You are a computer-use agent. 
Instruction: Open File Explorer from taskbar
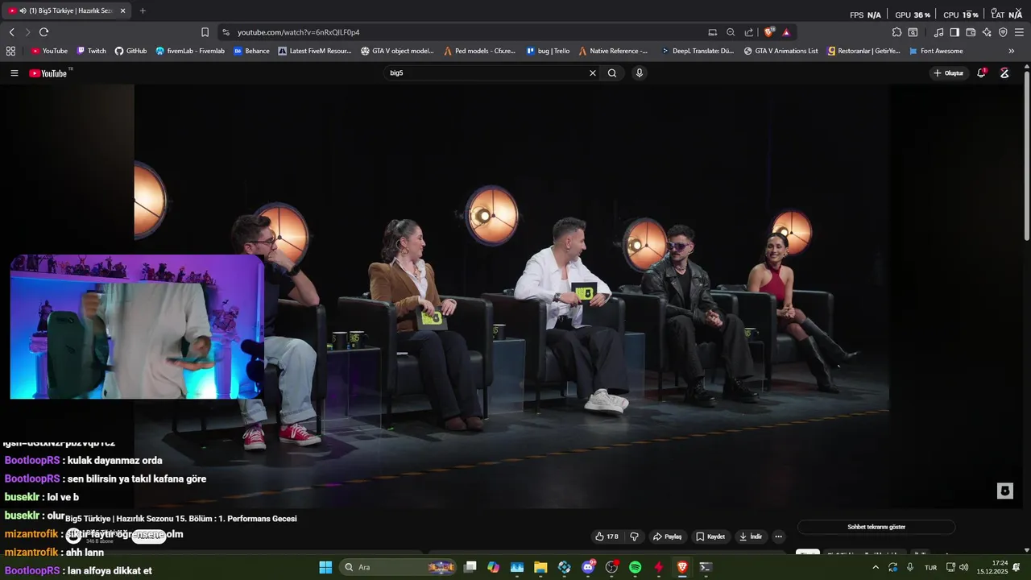pos(540,567)
